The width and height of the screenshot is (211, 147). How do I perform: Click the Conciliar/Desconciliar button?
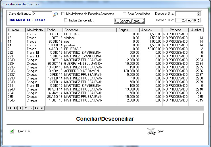[105, 119]
